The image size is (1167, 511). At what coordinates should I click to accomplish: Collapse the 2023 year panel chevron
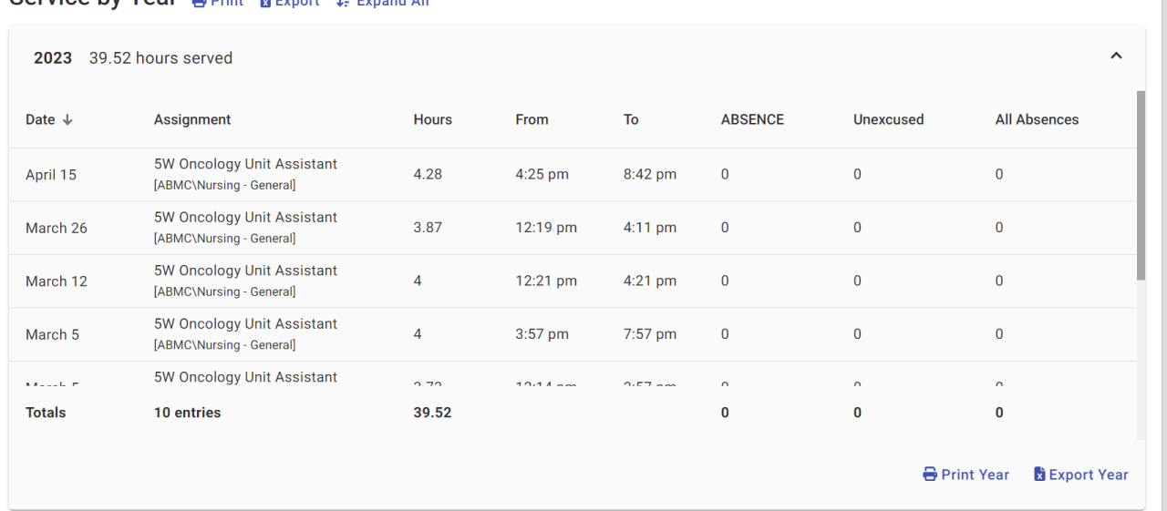(1115, 57)
